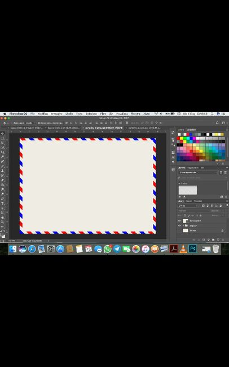
Task: Click the search icon in options bar
Action: (217, 123)
